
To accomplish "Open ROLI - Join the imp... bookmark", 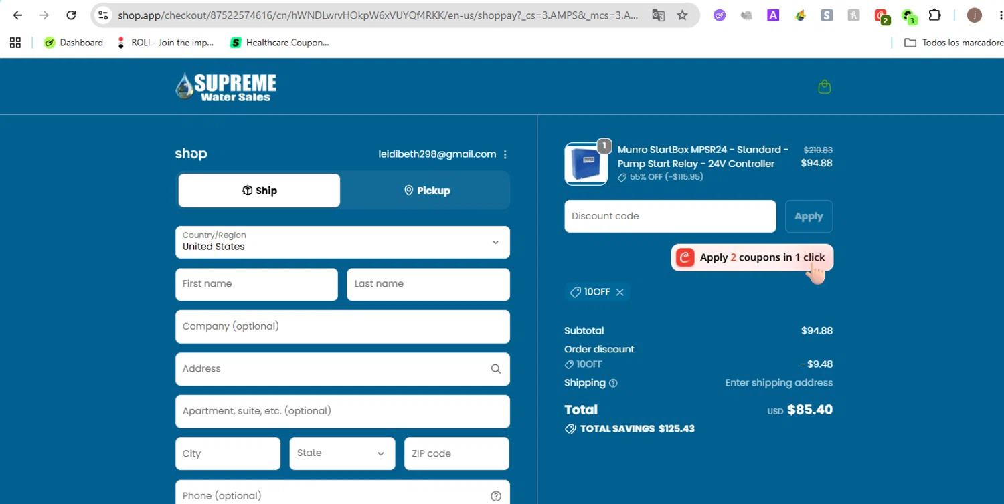I will coord(165,43).
